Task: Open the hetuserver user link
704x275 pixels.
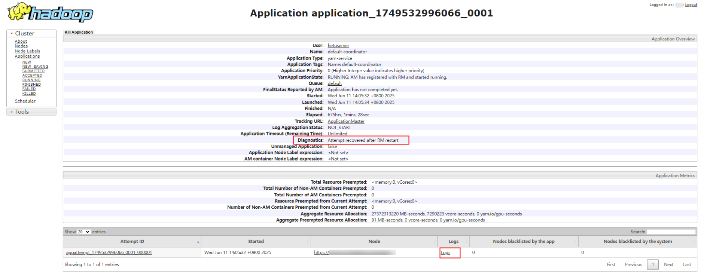Action: coord(338,46)
